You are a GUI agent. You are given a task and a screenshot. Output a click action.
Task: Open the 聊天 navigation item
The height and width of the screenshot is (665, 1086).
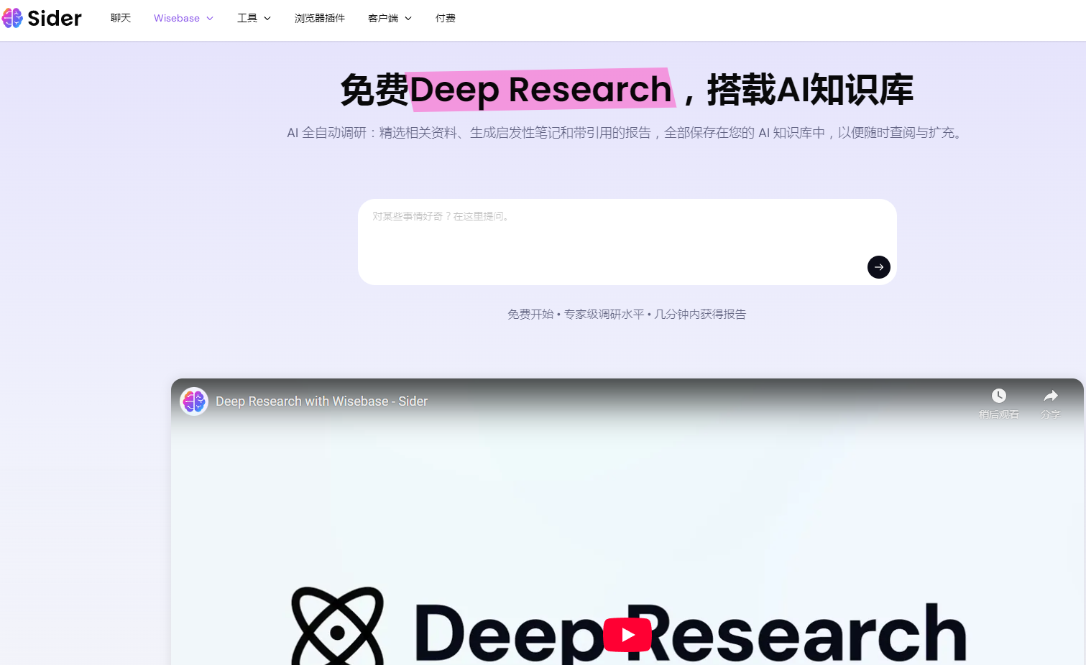[x=121, y=18]
